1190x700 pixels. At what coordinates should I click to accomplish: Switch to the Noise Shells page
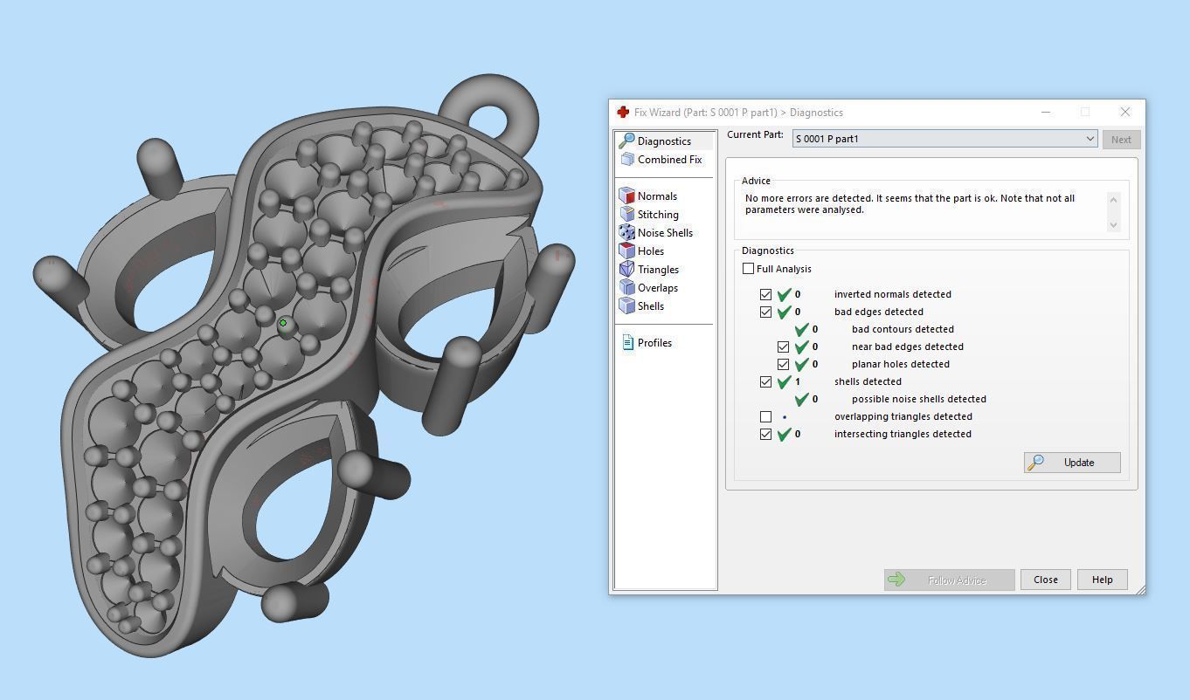(665, 232)
